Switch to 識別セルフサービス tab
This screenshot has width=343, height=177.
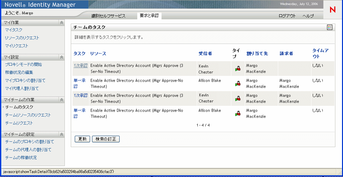point(108,16)
